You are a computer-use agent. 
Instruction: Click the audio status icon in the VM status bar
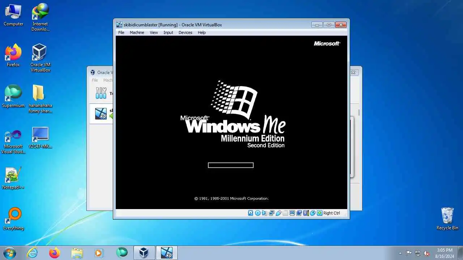click(264, 213)
